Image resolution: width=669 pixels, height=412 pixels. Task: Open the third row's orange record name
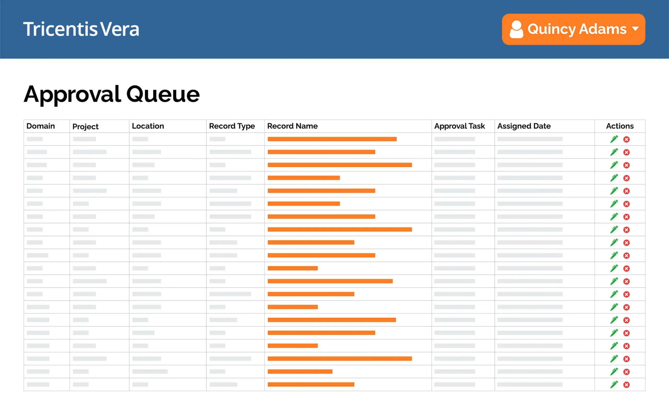(x=339, y=165)
